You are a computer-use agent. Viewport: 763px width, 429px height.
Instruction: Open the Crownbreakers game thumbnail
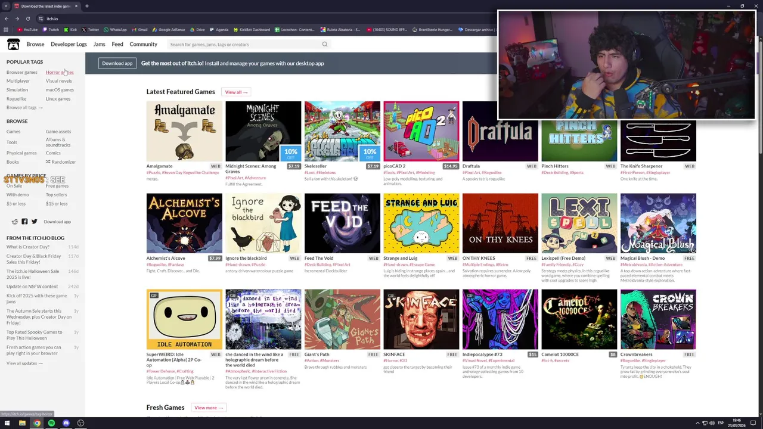click(x=658, y=319)
